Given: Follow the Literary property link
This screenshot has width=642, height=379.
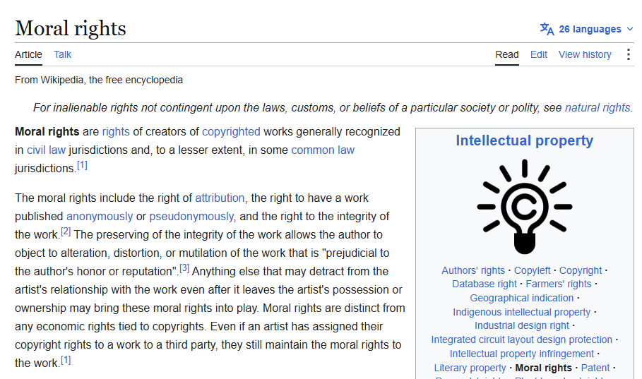Looking at the screenshot, I should click(470, 368).
